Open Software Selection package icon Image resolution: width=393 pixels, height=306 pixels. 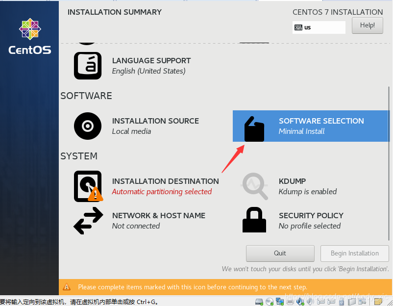254,129
